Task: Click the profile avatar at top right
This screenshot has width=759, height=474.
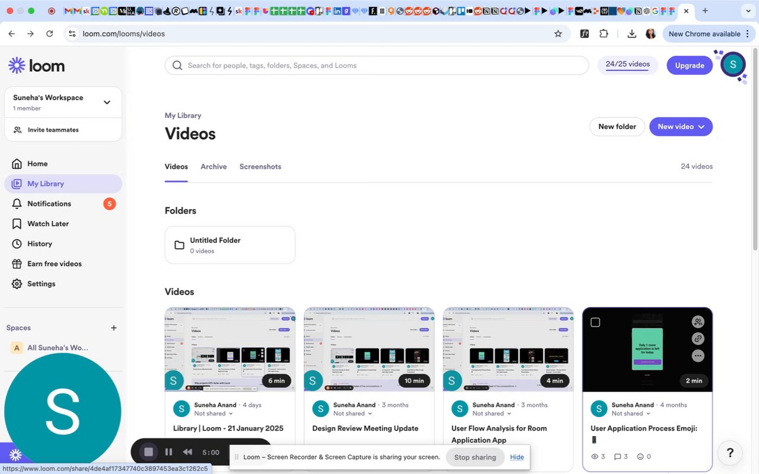Action: pos(733,65)
